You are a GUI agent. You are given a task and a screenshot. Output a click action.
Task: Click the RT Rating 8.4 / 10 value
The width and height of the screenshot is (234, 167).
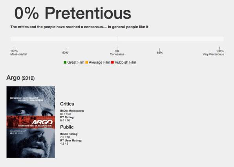pyautogui.click(x=65, y=120)
